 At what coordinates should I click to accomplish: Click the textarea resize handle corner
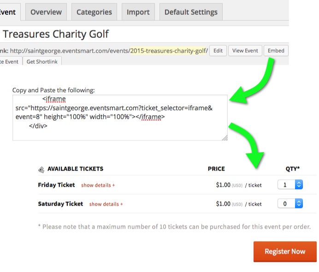[x=224, y=138]
